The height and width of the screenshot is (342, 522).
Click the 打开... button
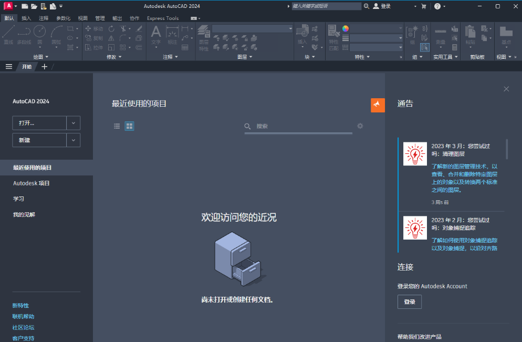point(39,123)
